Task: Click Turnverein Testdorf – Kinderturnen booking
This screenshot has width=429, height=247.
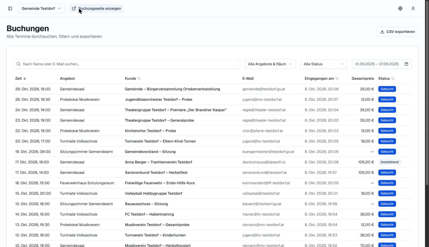Action: 155,235
